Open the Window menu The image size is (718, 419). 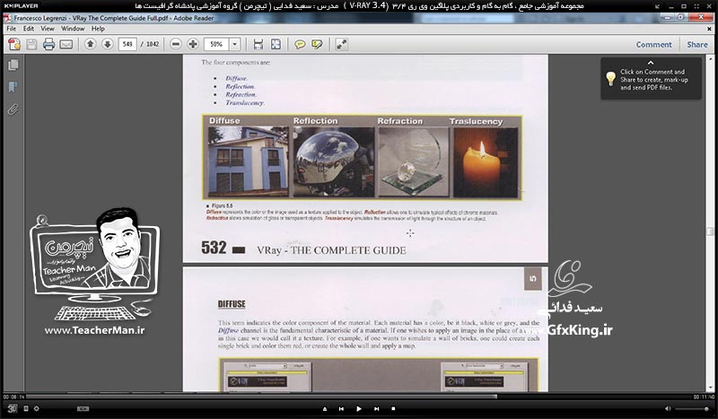click(73, 29)
